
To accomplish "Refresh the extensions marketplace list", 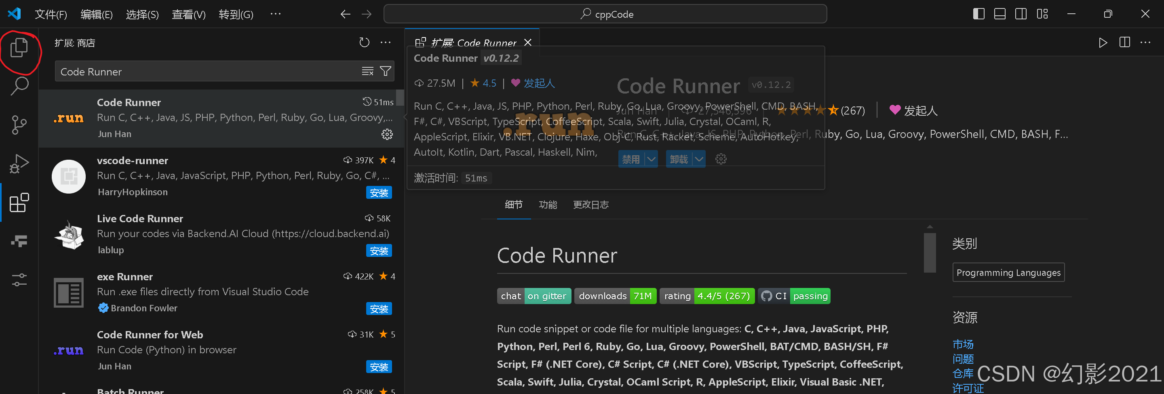I will 364,42.
